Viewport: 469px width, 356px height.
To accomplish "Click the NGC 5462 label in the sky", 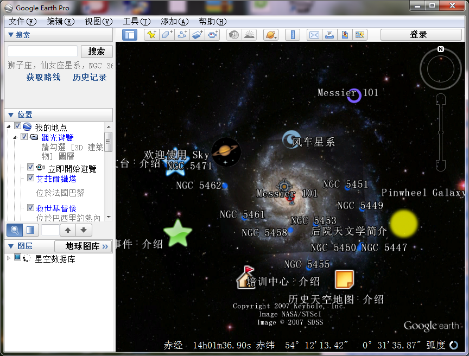I will tap(199, 186).
